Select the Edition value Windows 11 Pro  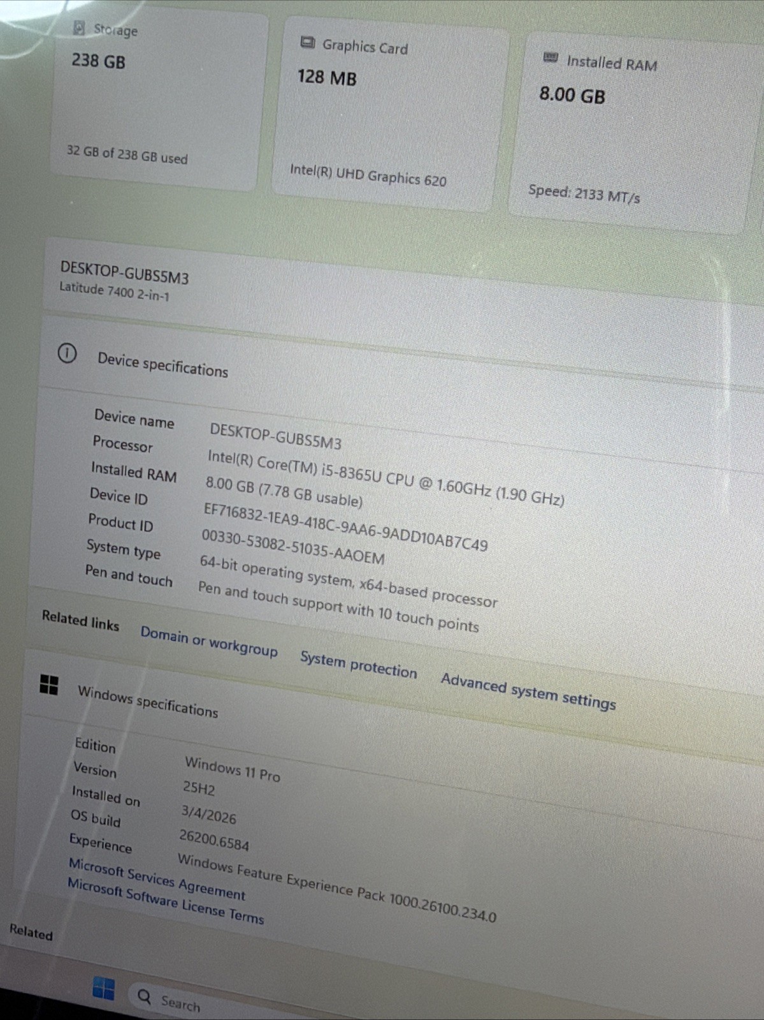pos(233,769)
